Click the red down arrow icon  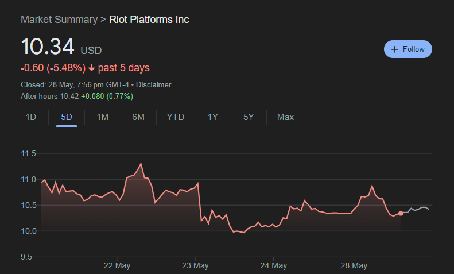click(x=91, y=68)
